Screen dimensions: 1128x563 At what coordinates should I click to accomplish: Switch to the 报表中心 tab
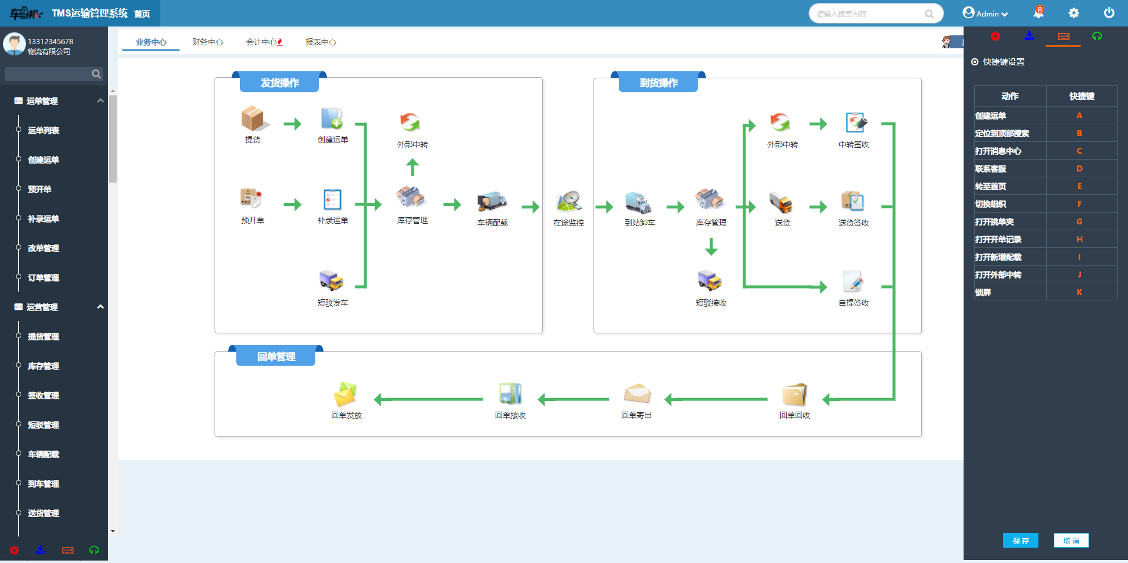(x=321, y=42)
